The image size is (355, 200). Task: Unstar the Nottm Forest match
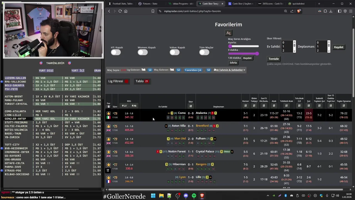point(108,152)
